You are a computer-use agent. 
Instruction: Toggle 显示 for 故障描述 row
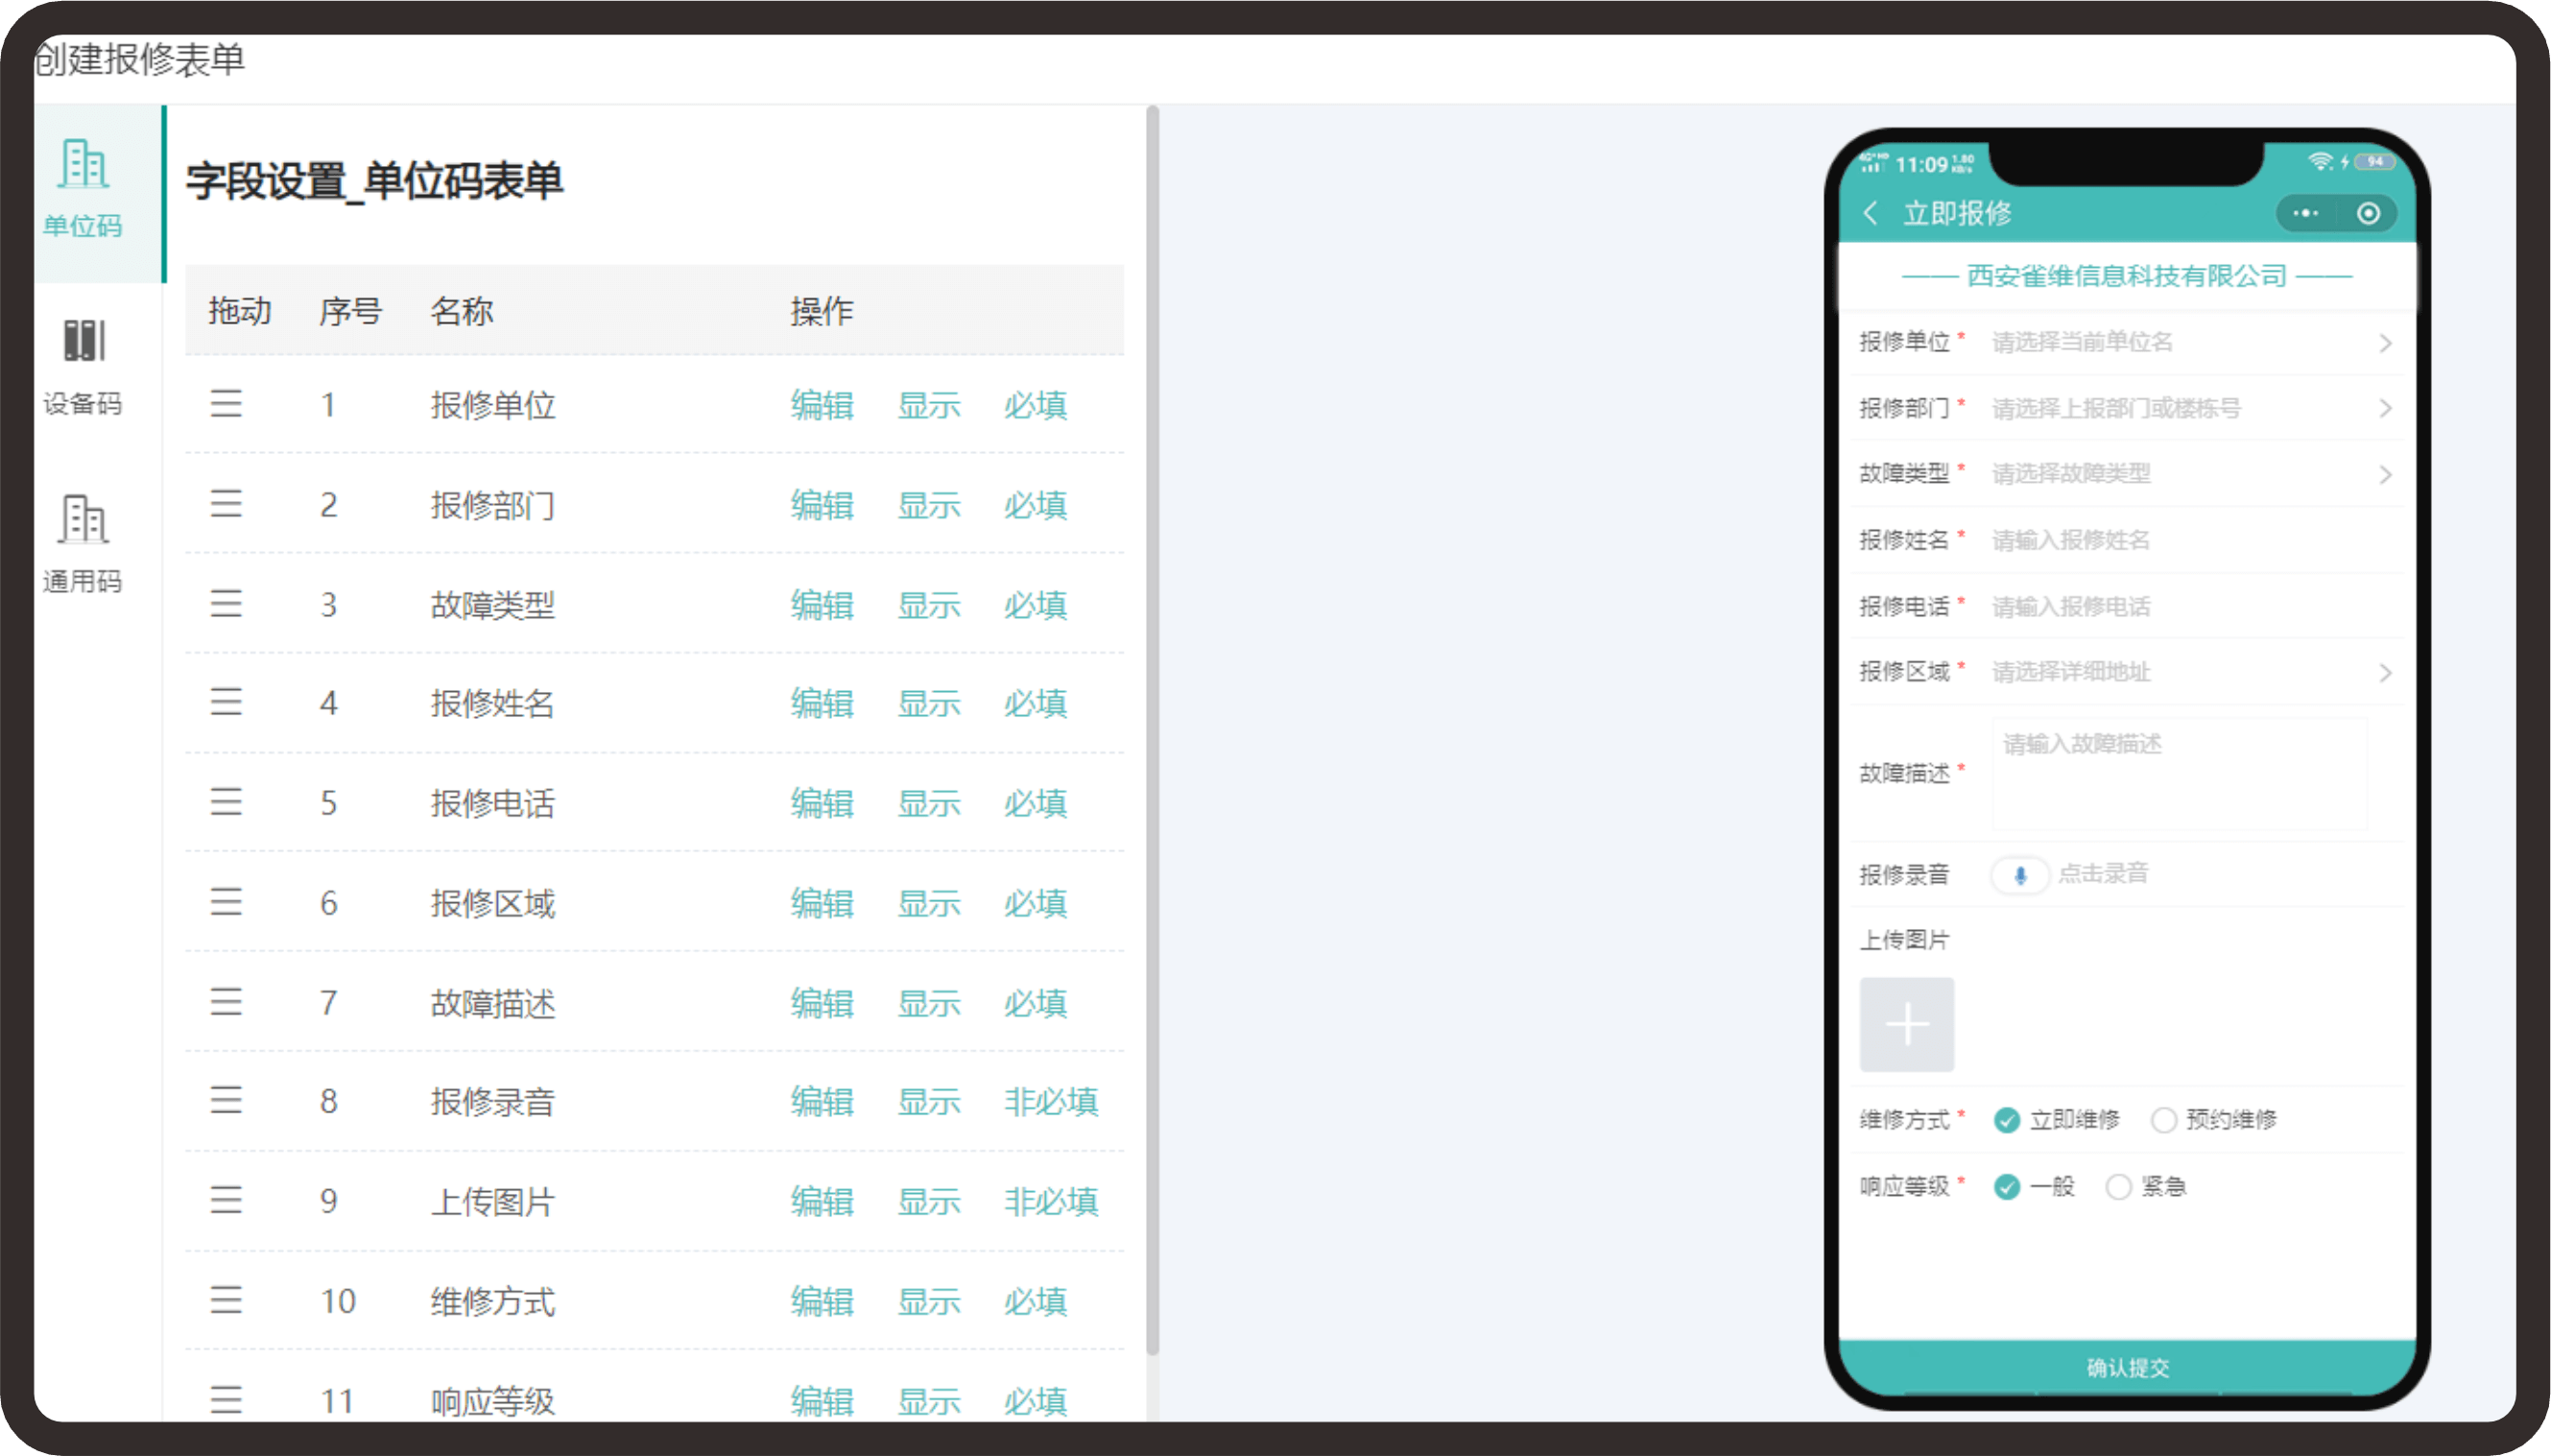click(929, 1003)
